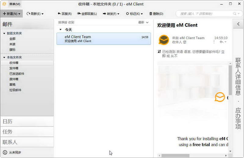The width and height of the screenshot is (244, 158).
Task: Click the scroll up arrow in preview
Action: 230,63
